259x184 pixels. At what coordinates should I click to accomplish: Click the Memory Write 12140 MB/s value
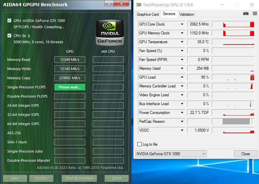click(70, 69)
